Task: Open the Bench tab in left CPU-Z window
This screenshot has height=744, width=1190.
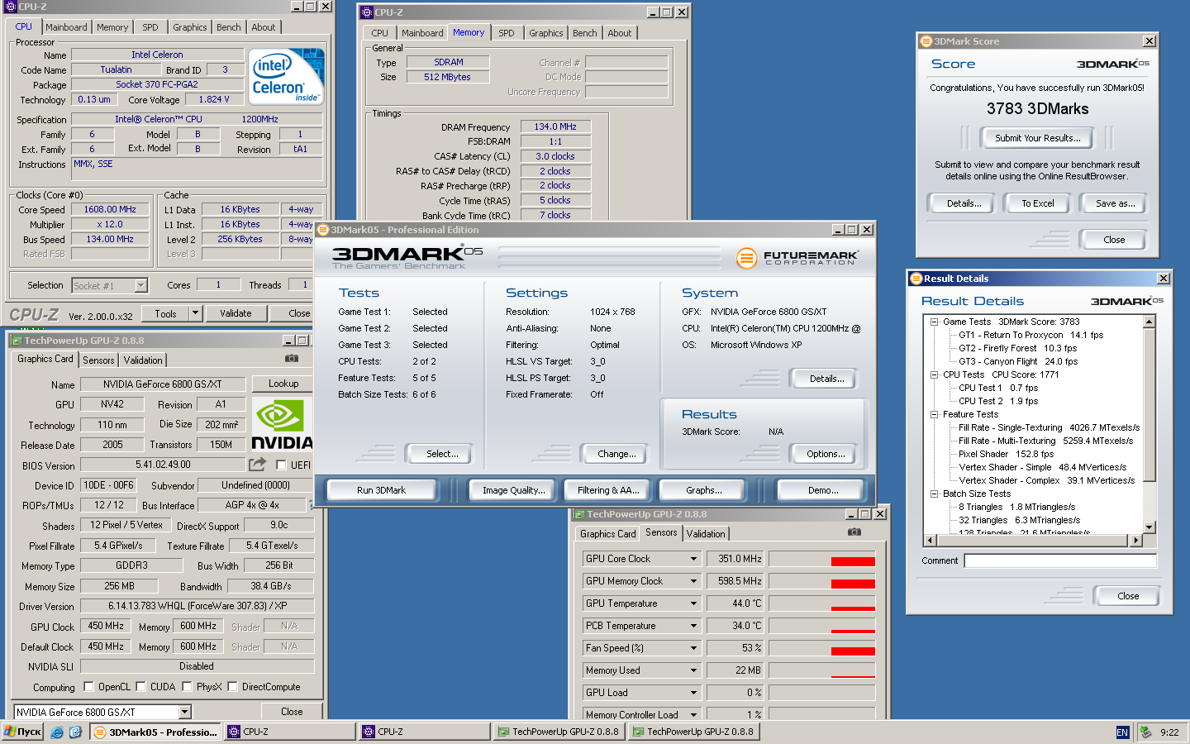Action: click(x=229, y=27)
